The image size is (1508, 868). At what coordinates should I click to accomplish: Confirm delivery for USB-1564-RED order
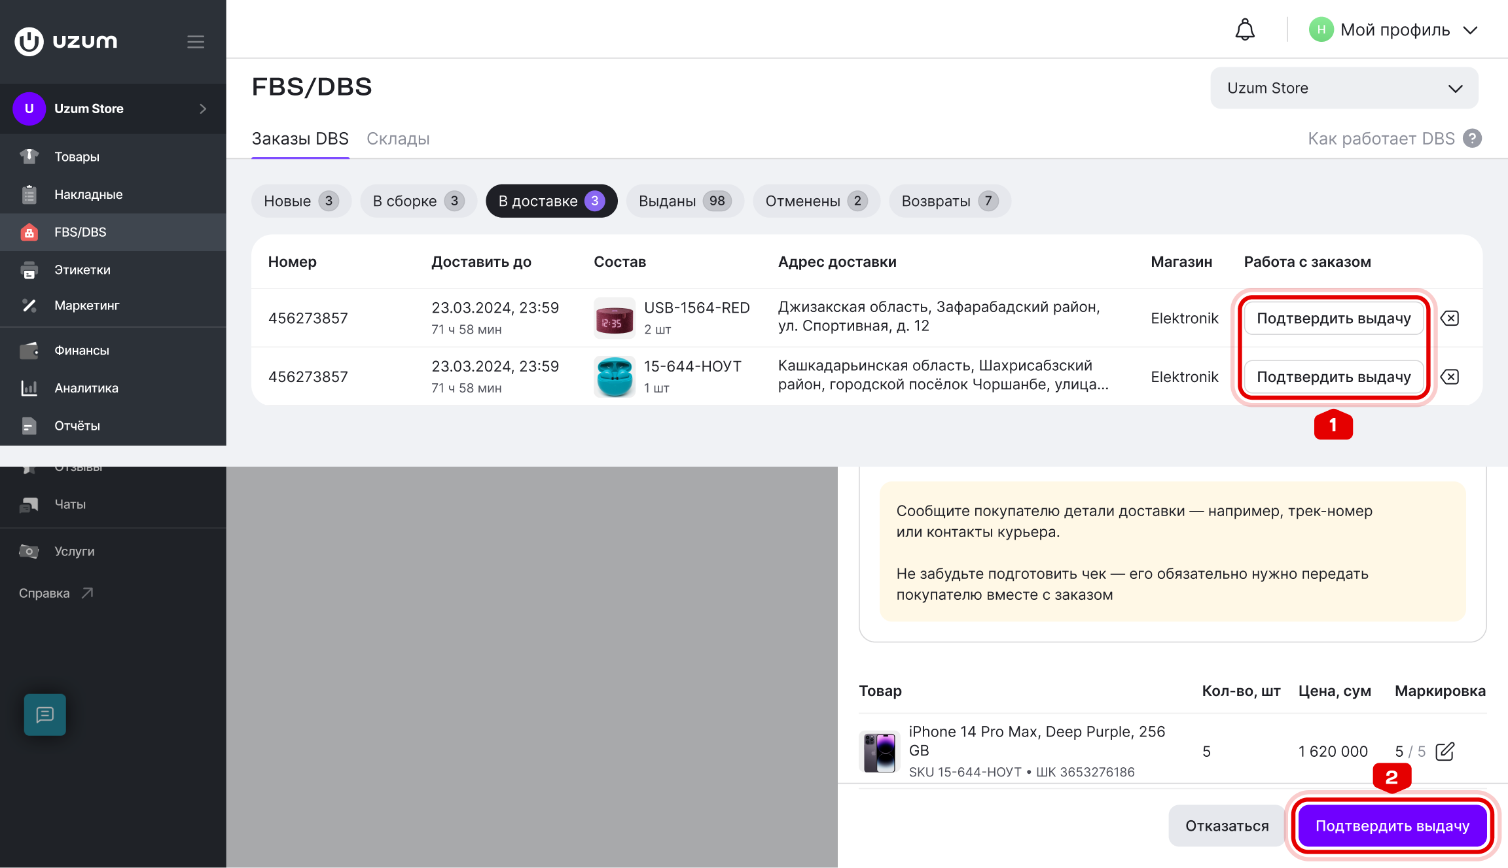click(x=1333, y=318)
